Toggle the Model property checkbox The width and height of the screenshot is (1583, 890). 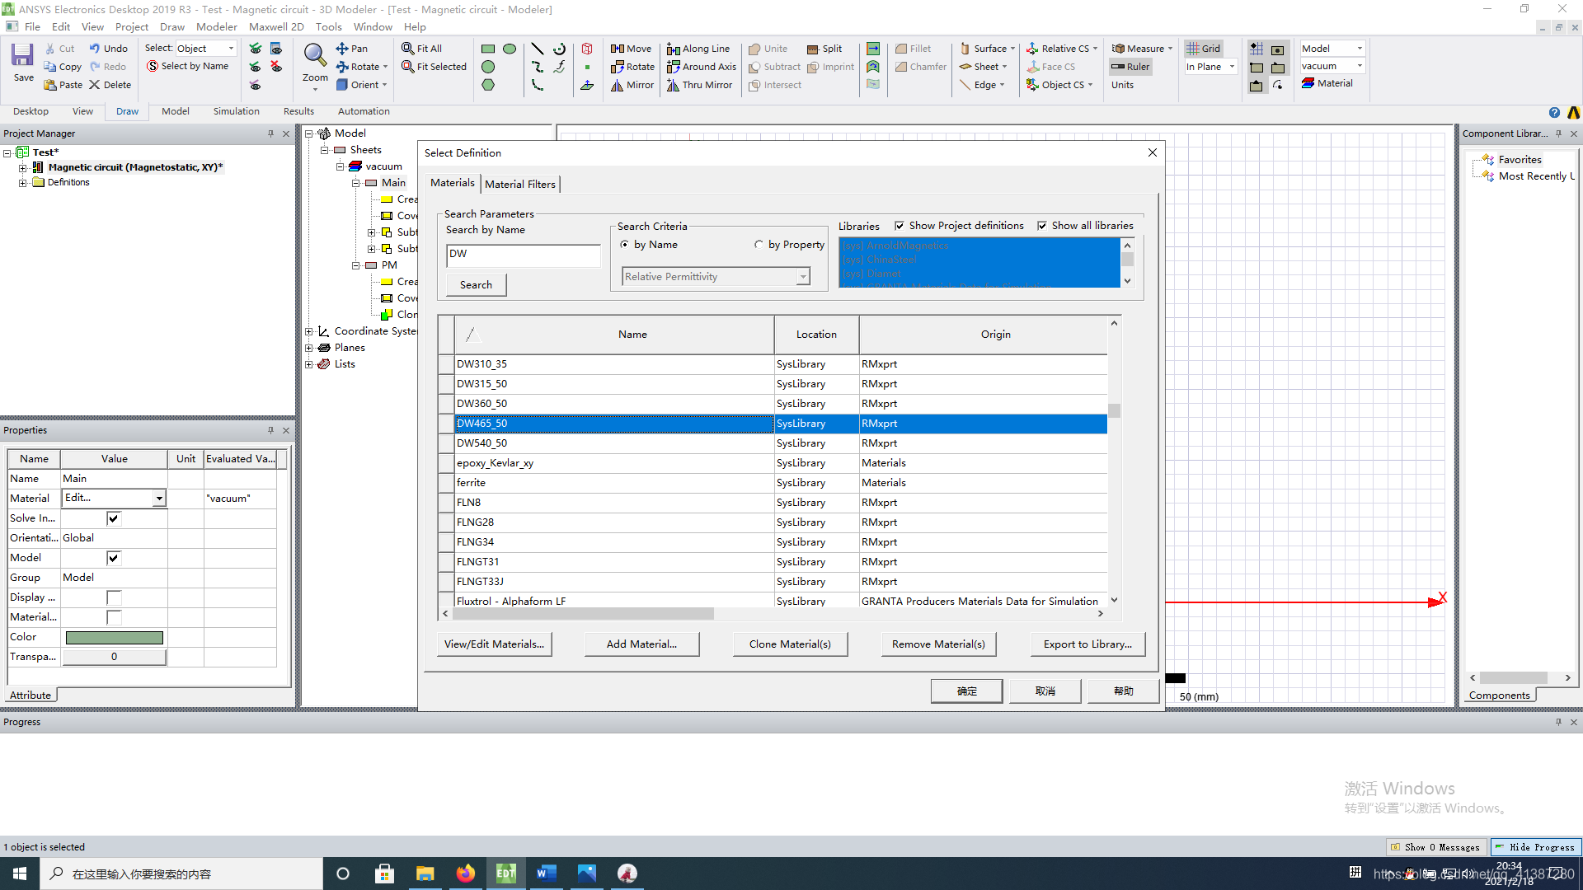point(114,558)
